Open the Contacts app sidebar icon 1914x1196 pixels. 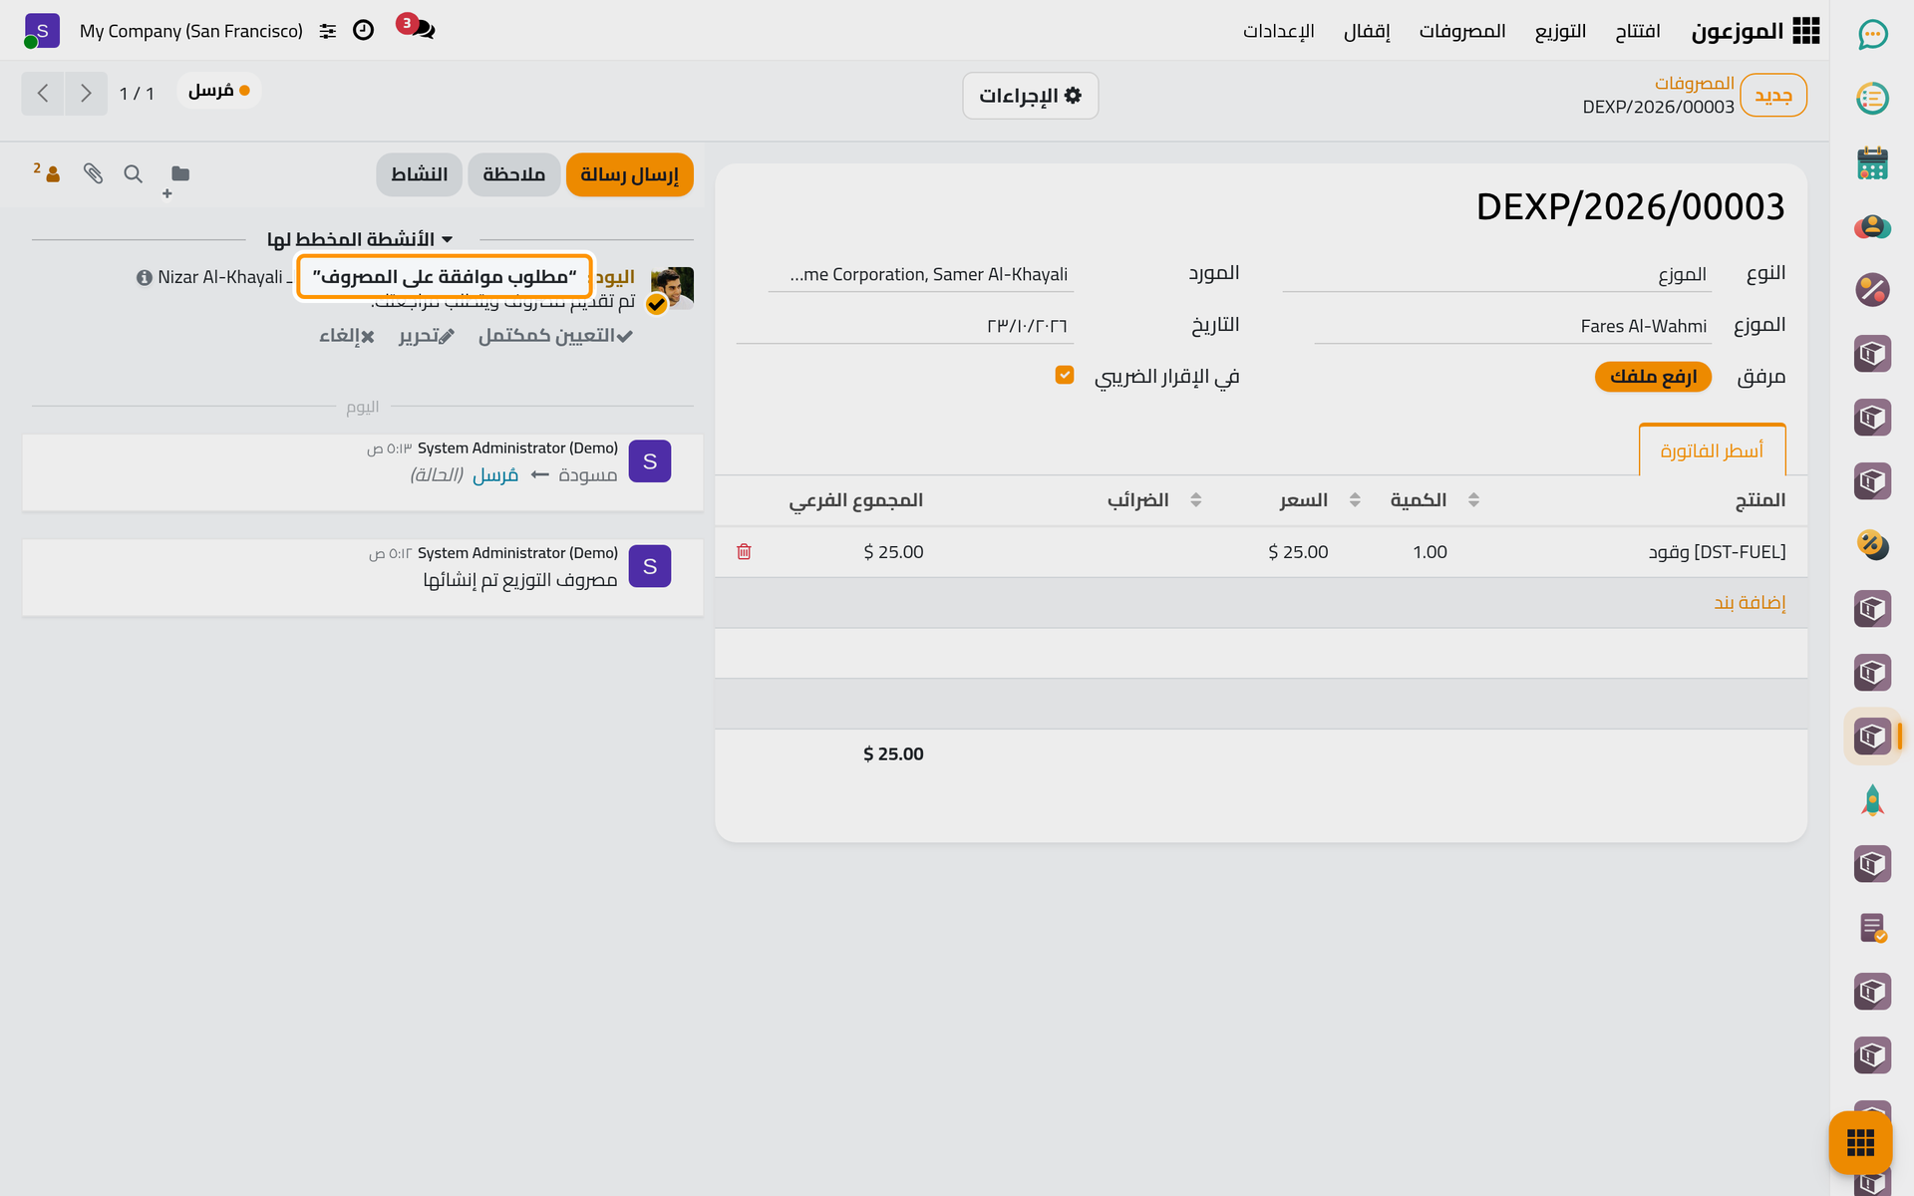(x=1872, y=226)
